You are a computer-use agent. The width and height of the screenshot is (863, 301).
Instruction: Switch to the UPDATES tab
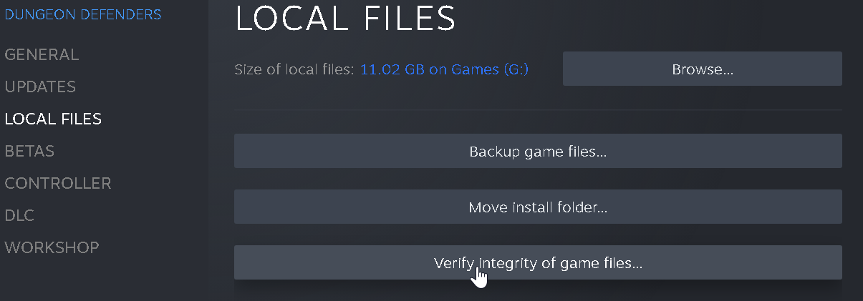click(x=40, y=87)
